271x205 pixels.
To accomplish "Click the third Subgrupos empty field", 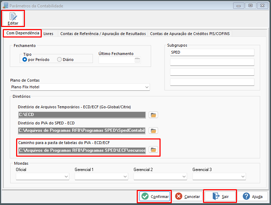I will (x=212, y=72).
